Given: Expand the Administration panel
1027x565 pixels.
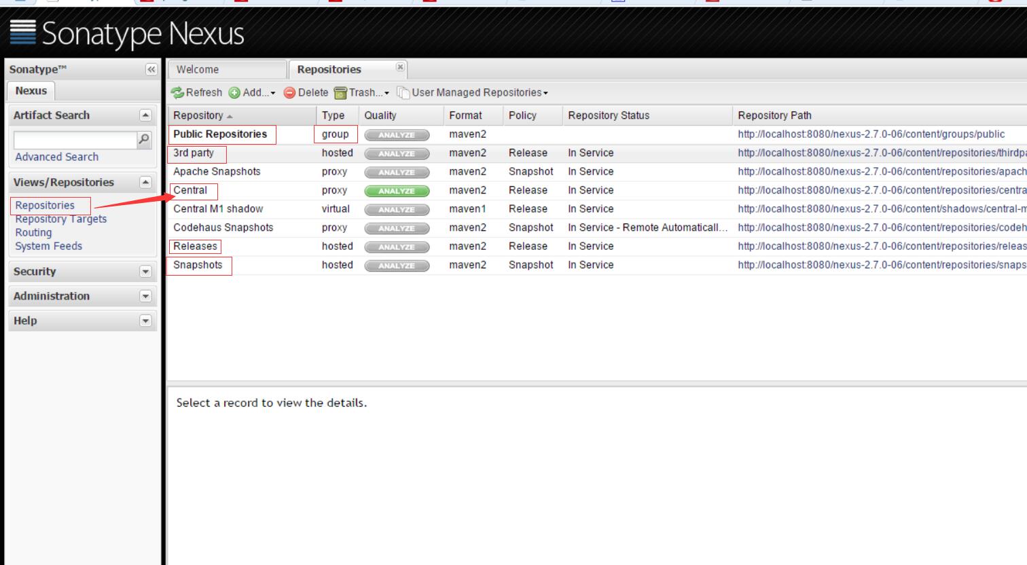Looking at the screenshot, I should [x=145, y=296].
